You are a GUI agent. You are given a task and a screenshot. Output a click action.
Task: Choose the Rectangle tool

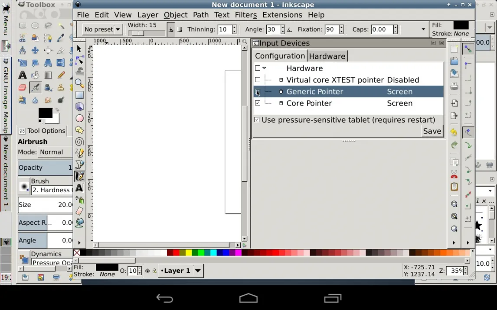pyautogui.click(x=79, y=95)
